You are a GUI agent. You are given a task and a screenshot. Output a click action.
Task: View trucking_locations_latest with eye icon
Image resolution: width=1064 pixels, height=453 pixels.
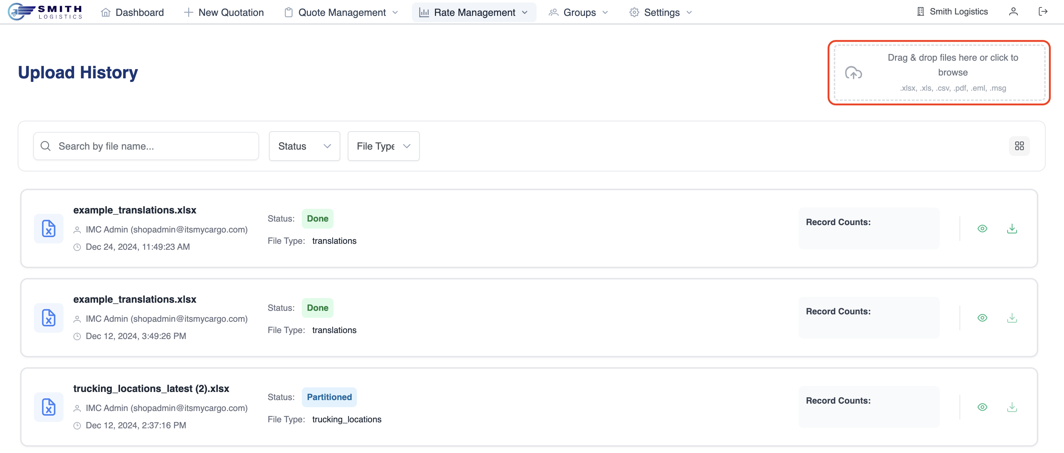pos(982,407)
